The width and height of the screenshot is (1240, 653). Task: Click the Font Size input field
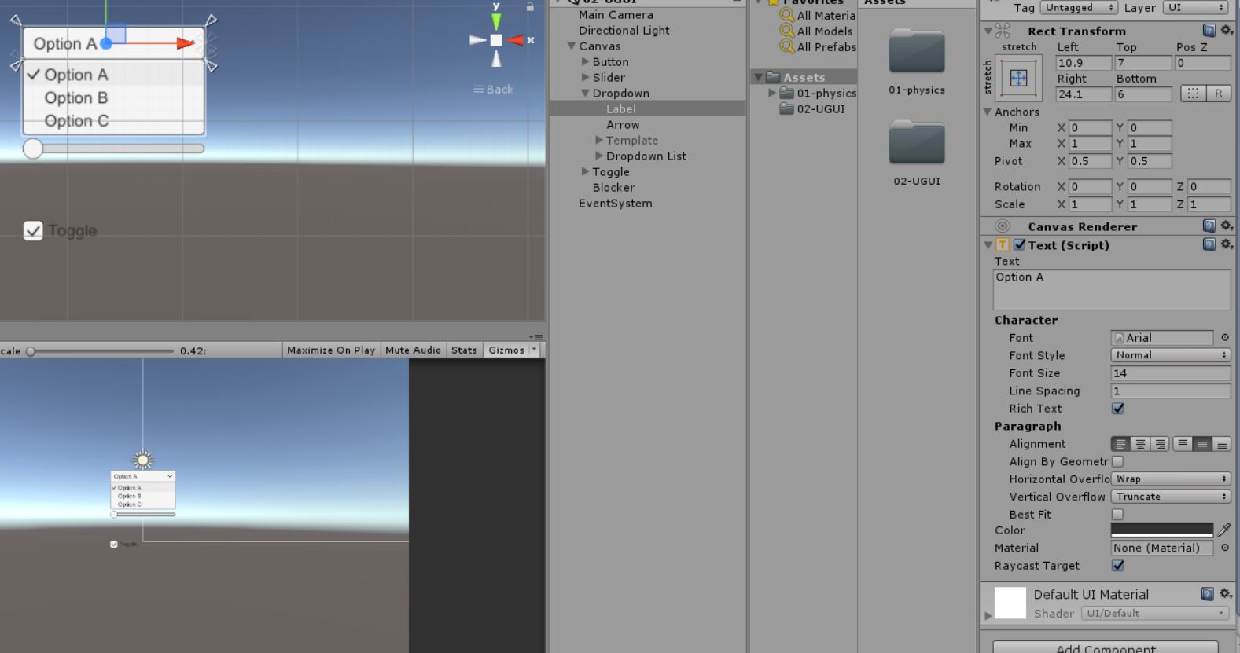coord(1171,373)
